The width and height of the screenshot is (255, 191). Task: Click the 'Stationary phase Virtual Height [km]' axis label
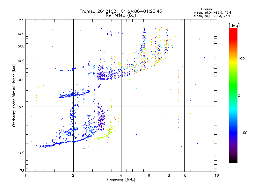point(14,96)
